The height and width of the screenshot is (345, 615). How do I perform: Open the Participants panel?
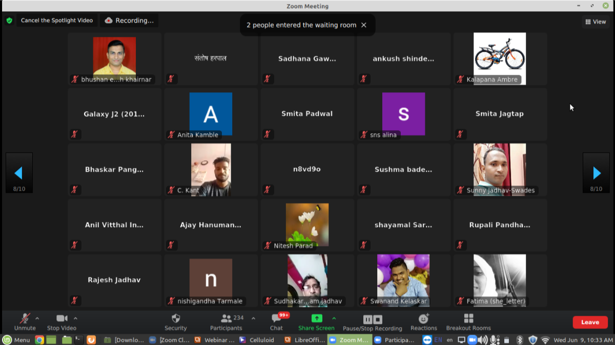pos(226,321)
